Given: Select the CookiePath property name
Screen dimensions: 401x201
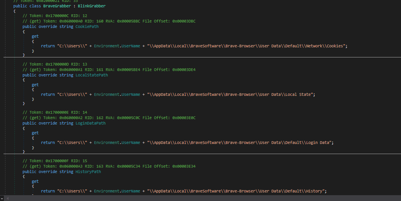Looking at the screenshot, I should coord(87,26).
